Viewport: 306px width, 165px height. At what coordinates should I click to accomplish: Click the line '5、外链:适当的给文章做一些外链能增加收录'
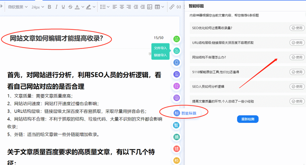pos(53,134)
